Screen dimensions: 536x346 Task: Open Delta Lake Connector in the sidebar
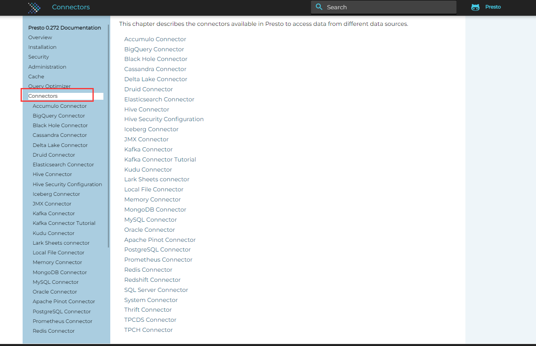pos(60,145)
